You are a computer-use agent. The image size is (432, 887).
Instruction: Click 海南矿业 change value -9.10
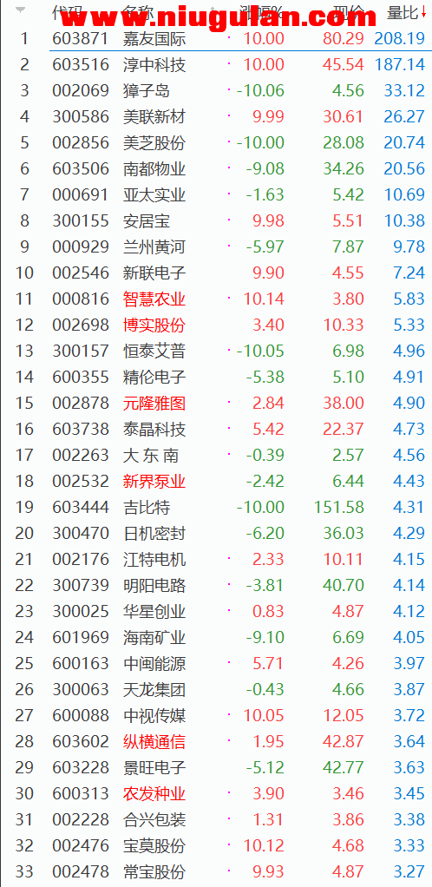click(x=265, y=638)
